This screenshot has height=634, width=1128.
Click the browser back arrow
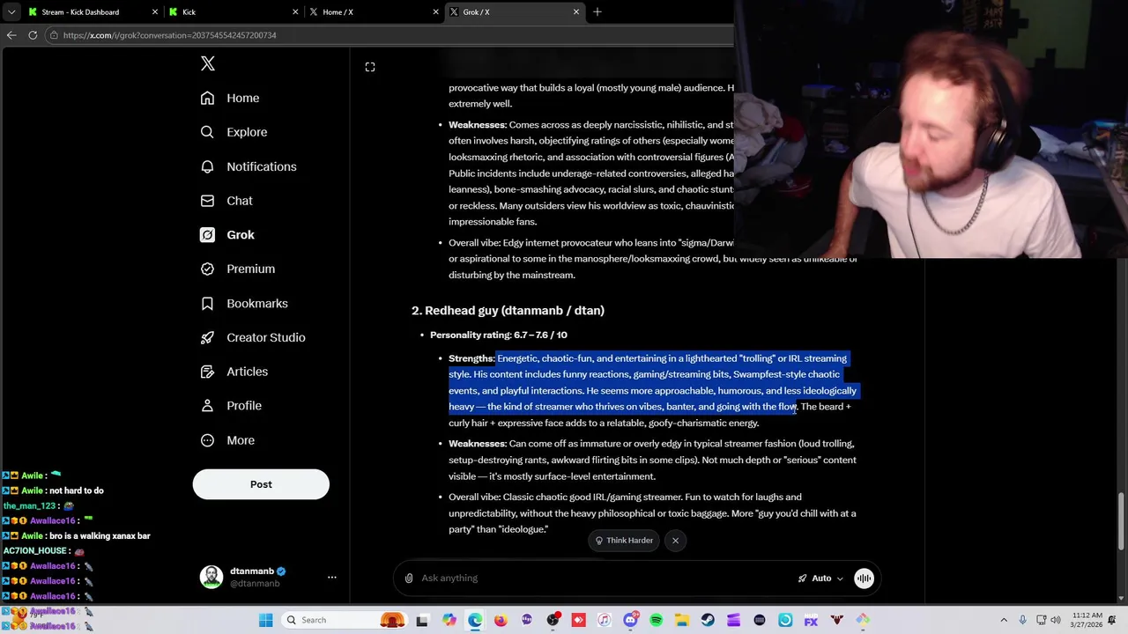click(x=11, y=35)
